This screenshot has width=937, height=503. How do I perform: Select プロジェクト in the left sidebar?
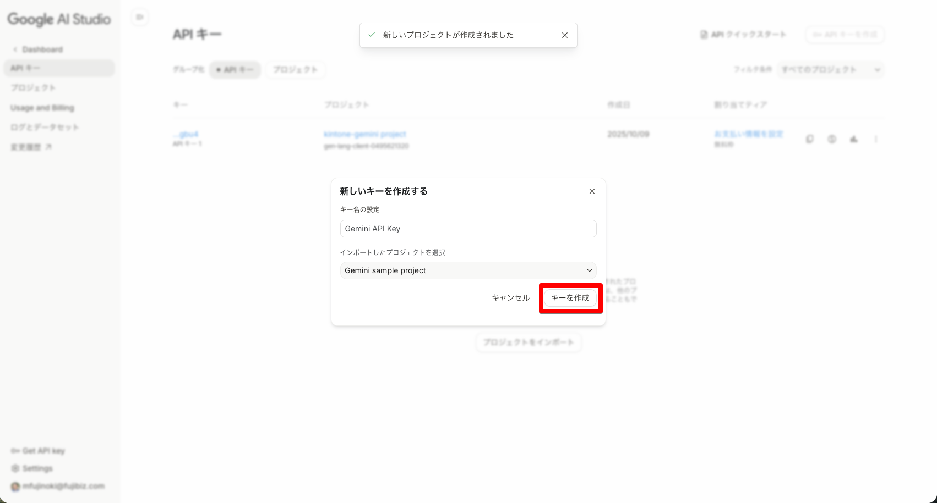(x=33, y=88)
